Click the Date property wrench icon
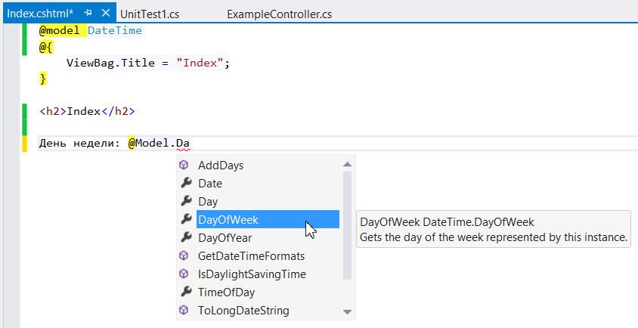 point(186,183)
